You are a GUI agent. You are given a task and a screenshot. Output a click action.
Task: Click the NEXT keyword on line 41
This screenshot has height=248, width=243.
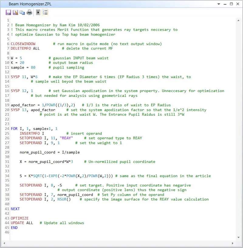coord(15,209)
